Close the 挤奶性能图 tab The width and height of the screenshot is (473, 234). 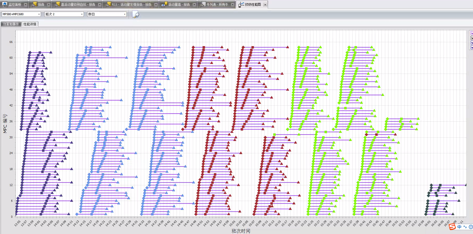click(265, 5)
